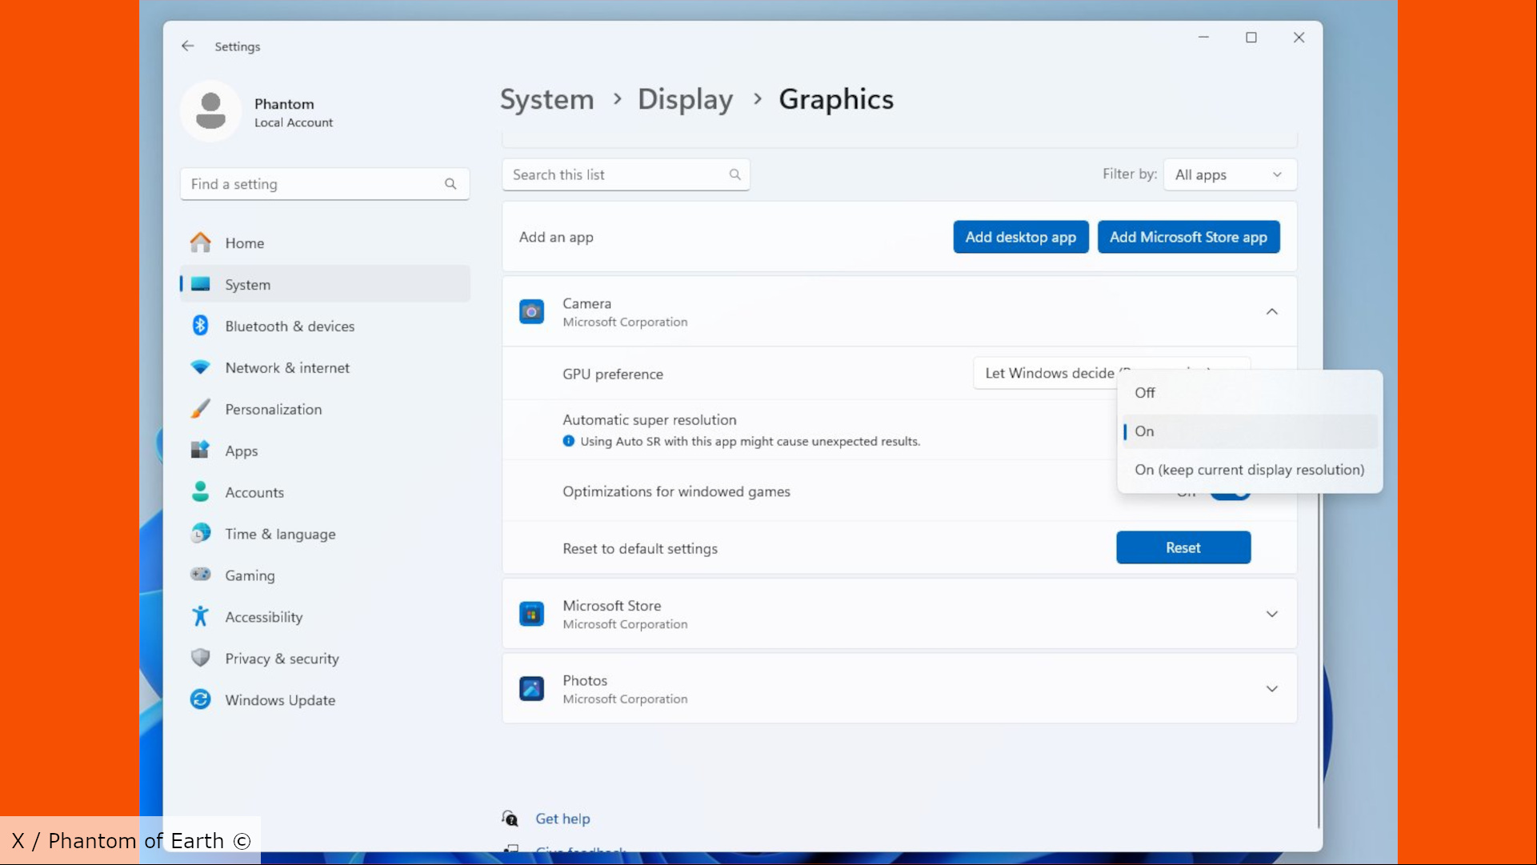Select the On option
Image resolution: width=1537 pixels, height=865 pixels.
point(1250,431)
